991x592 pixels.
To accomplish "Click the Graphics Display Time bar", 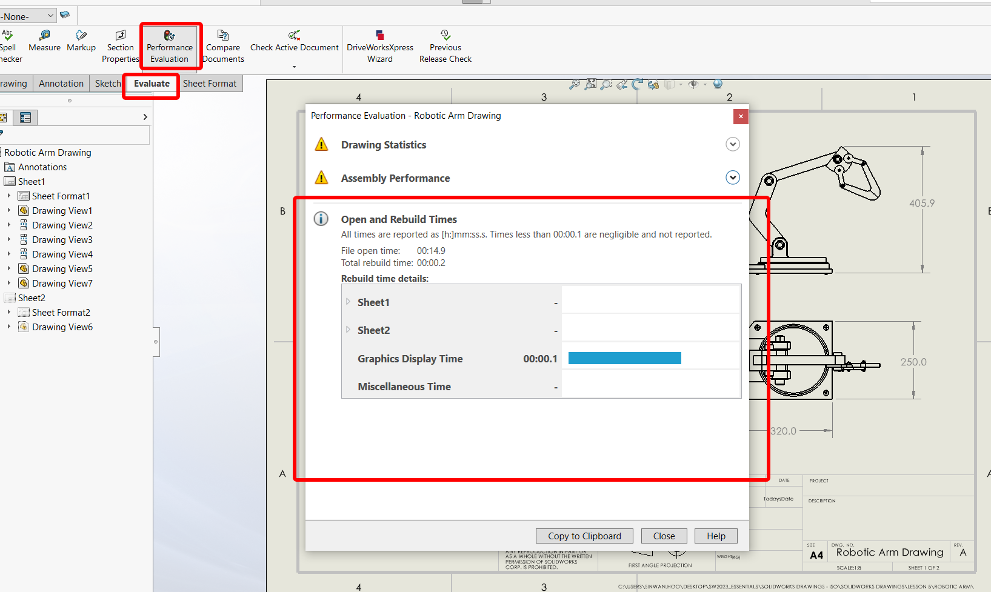I will coord(624,358).
